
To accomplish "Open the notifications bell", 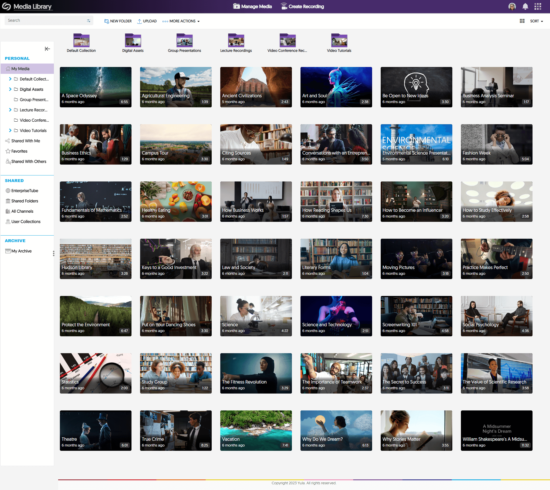I will 525,6.
